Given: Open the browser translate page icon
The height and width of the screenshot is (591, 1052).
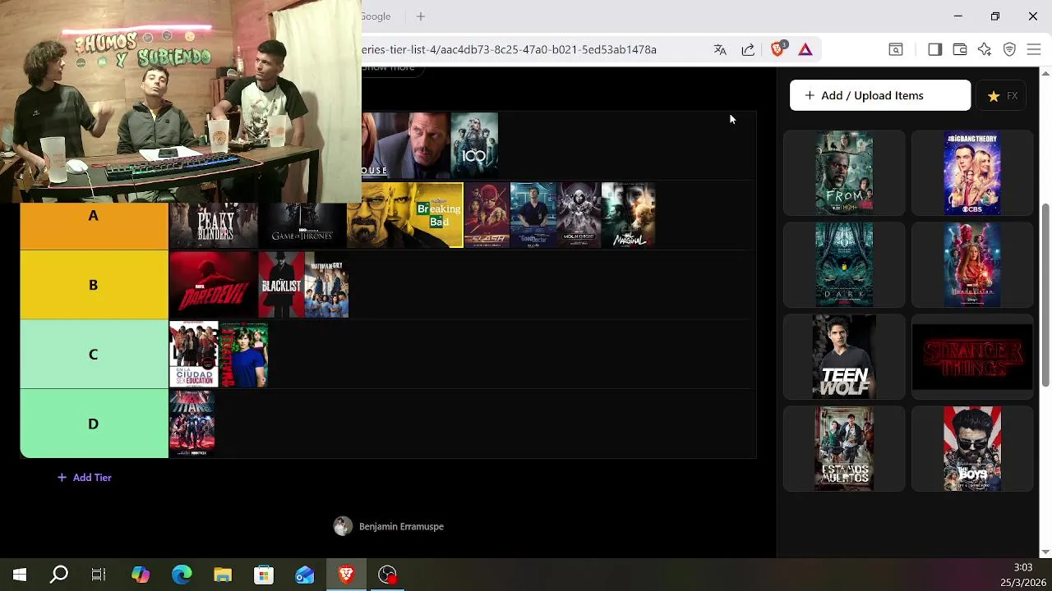Looking at the screenshot, I should point(720,49).
